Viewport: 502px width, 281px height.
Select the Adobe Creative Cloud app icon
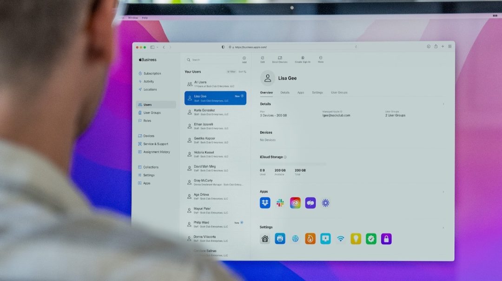(295, 202)
